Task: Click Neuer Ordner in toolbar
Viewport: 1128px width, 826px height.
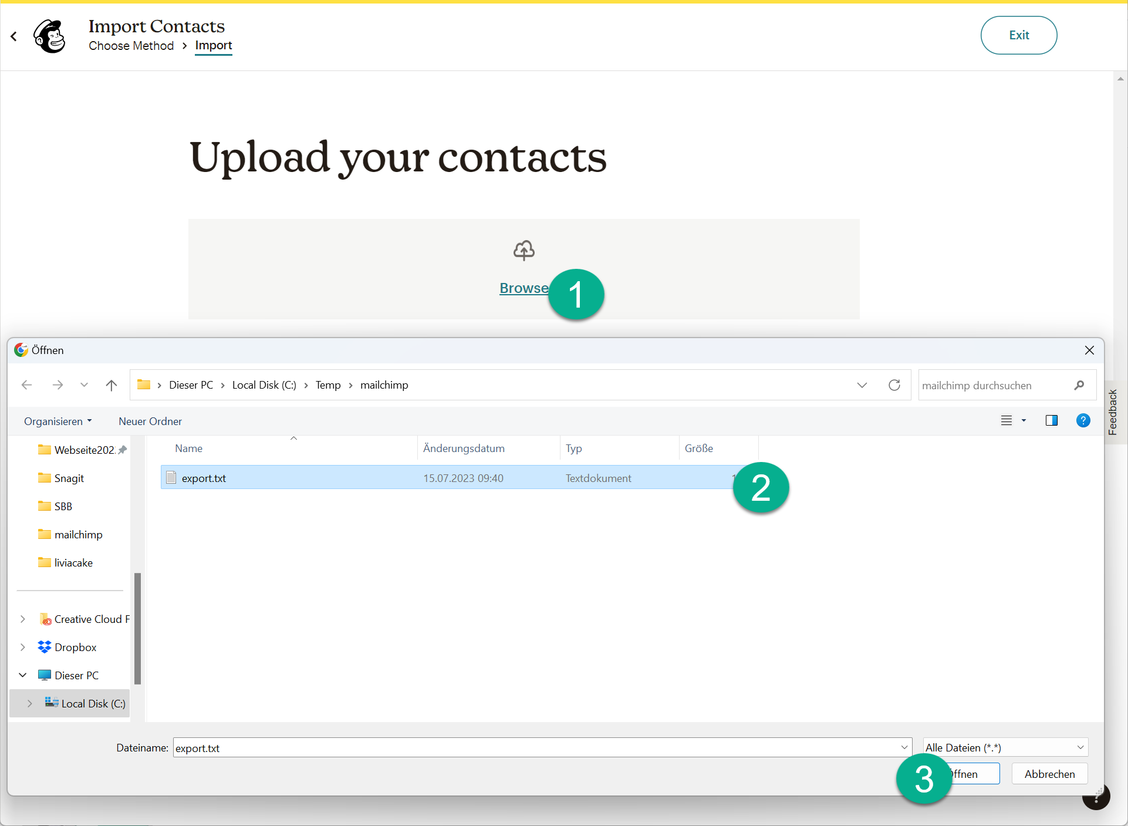Action: [x=150, y=421]
